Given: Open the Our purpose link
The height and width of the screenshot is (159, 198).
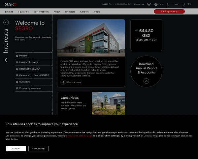Looking at the screenshot, I should tap(74, 82).
